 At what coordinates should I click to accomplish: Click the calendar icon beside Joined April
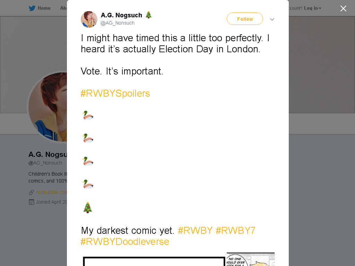pyautogui.click(x=32, y=202)
